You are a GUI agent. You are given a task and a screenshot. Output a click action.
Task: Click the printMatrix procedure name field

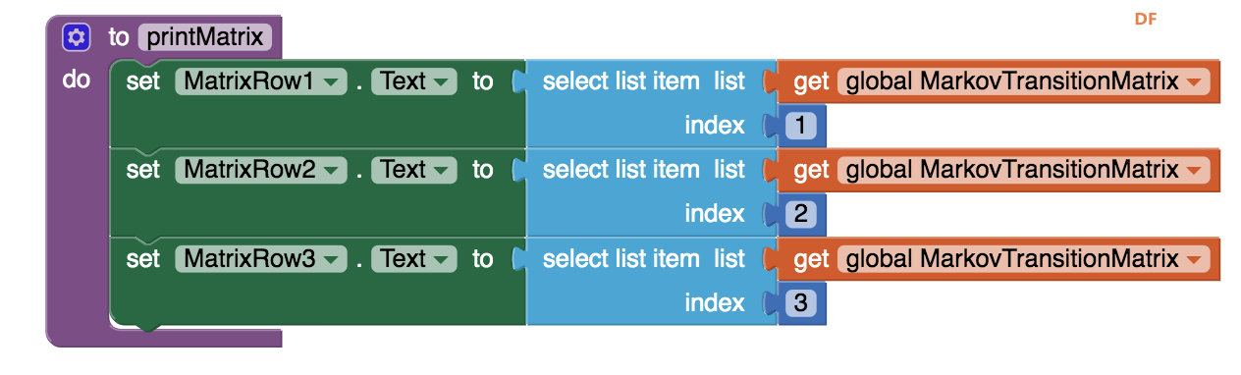tap(205, 38)
